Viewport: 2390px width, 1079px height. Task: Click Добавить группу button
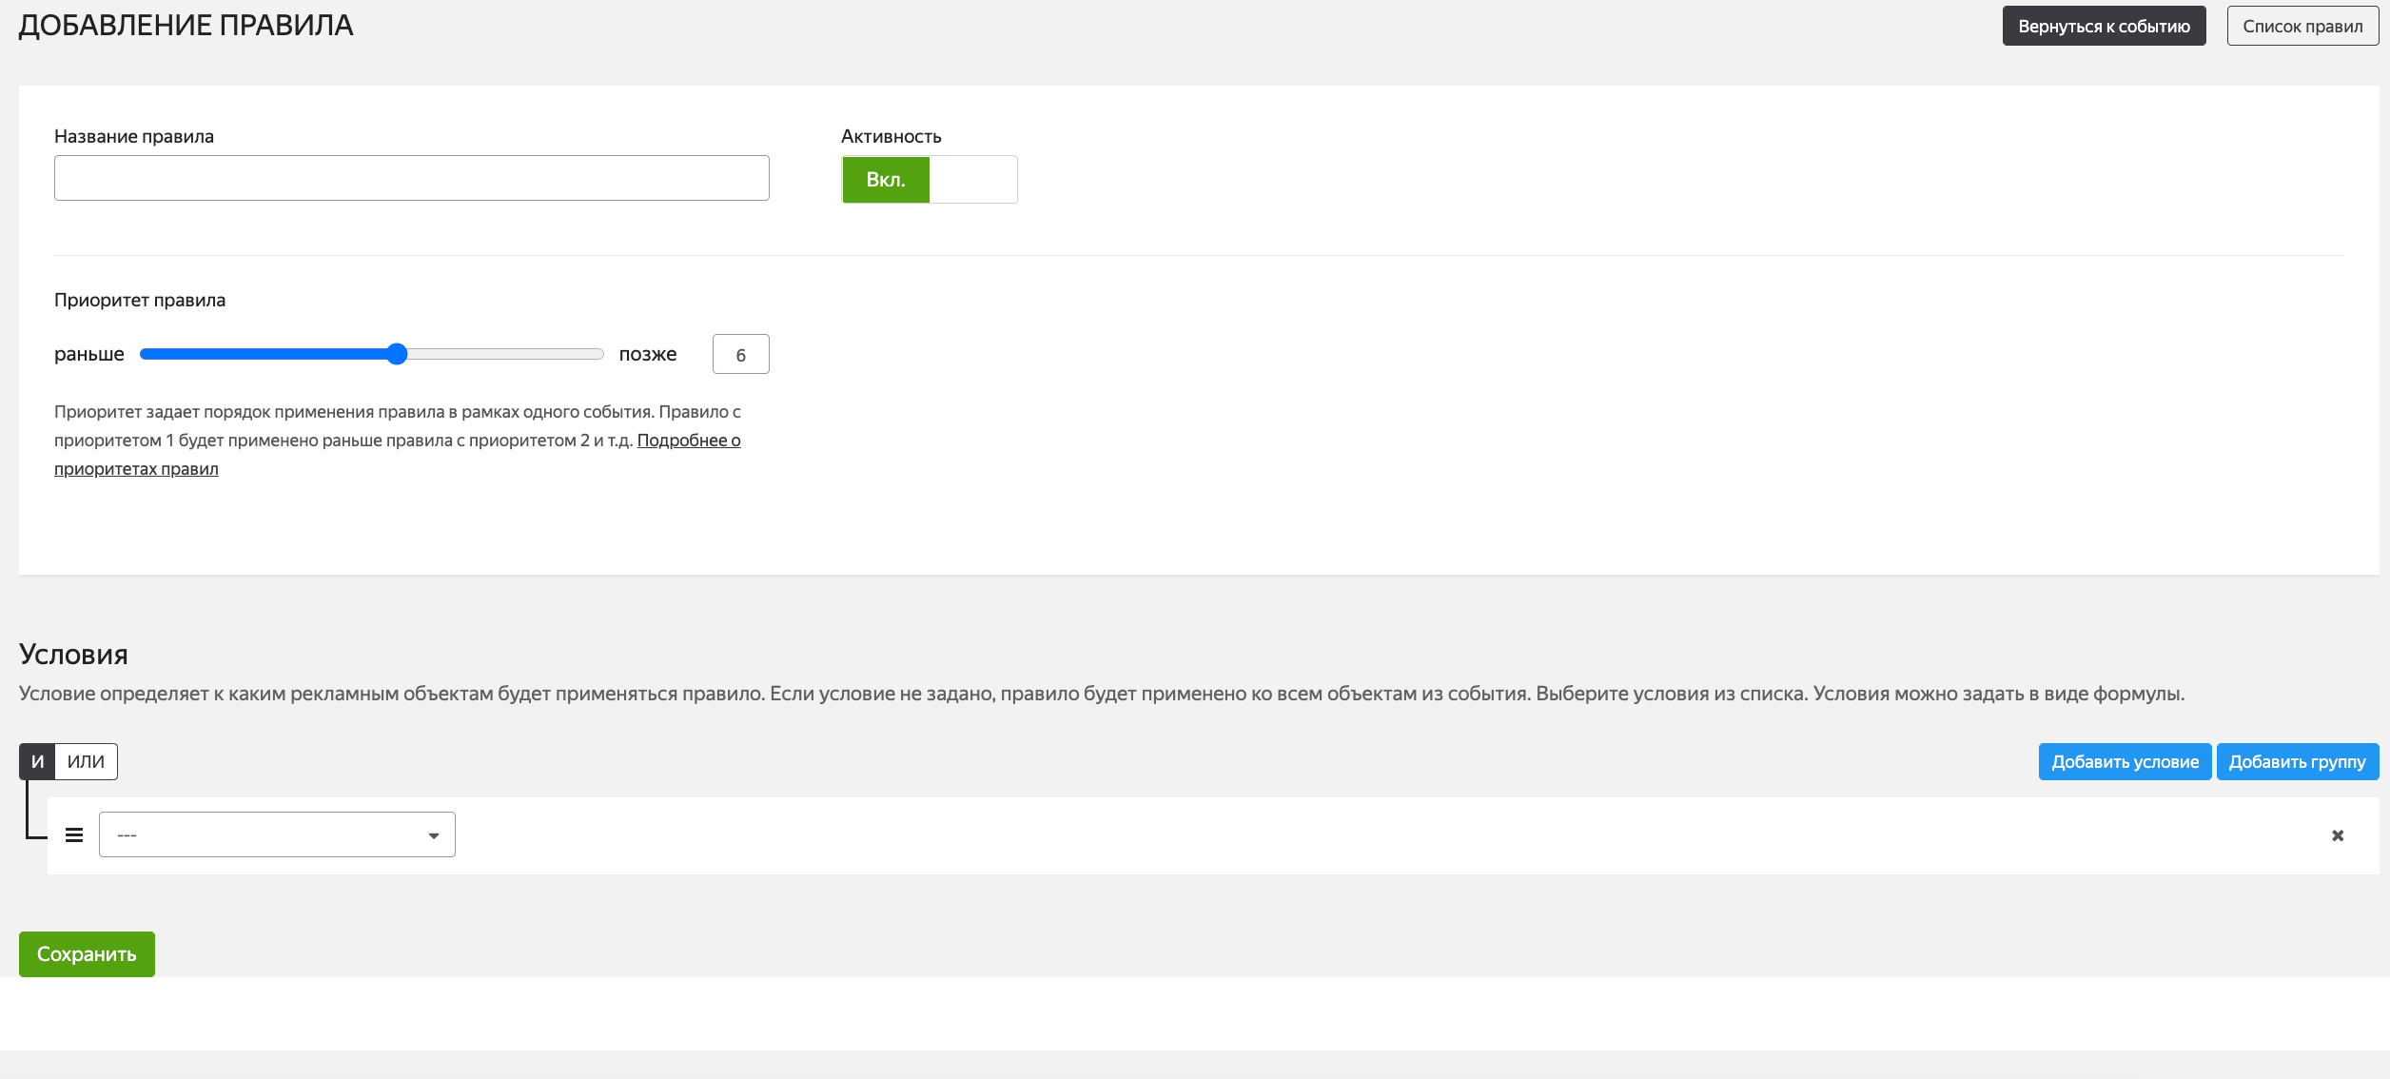click(x=2296, y=761)
